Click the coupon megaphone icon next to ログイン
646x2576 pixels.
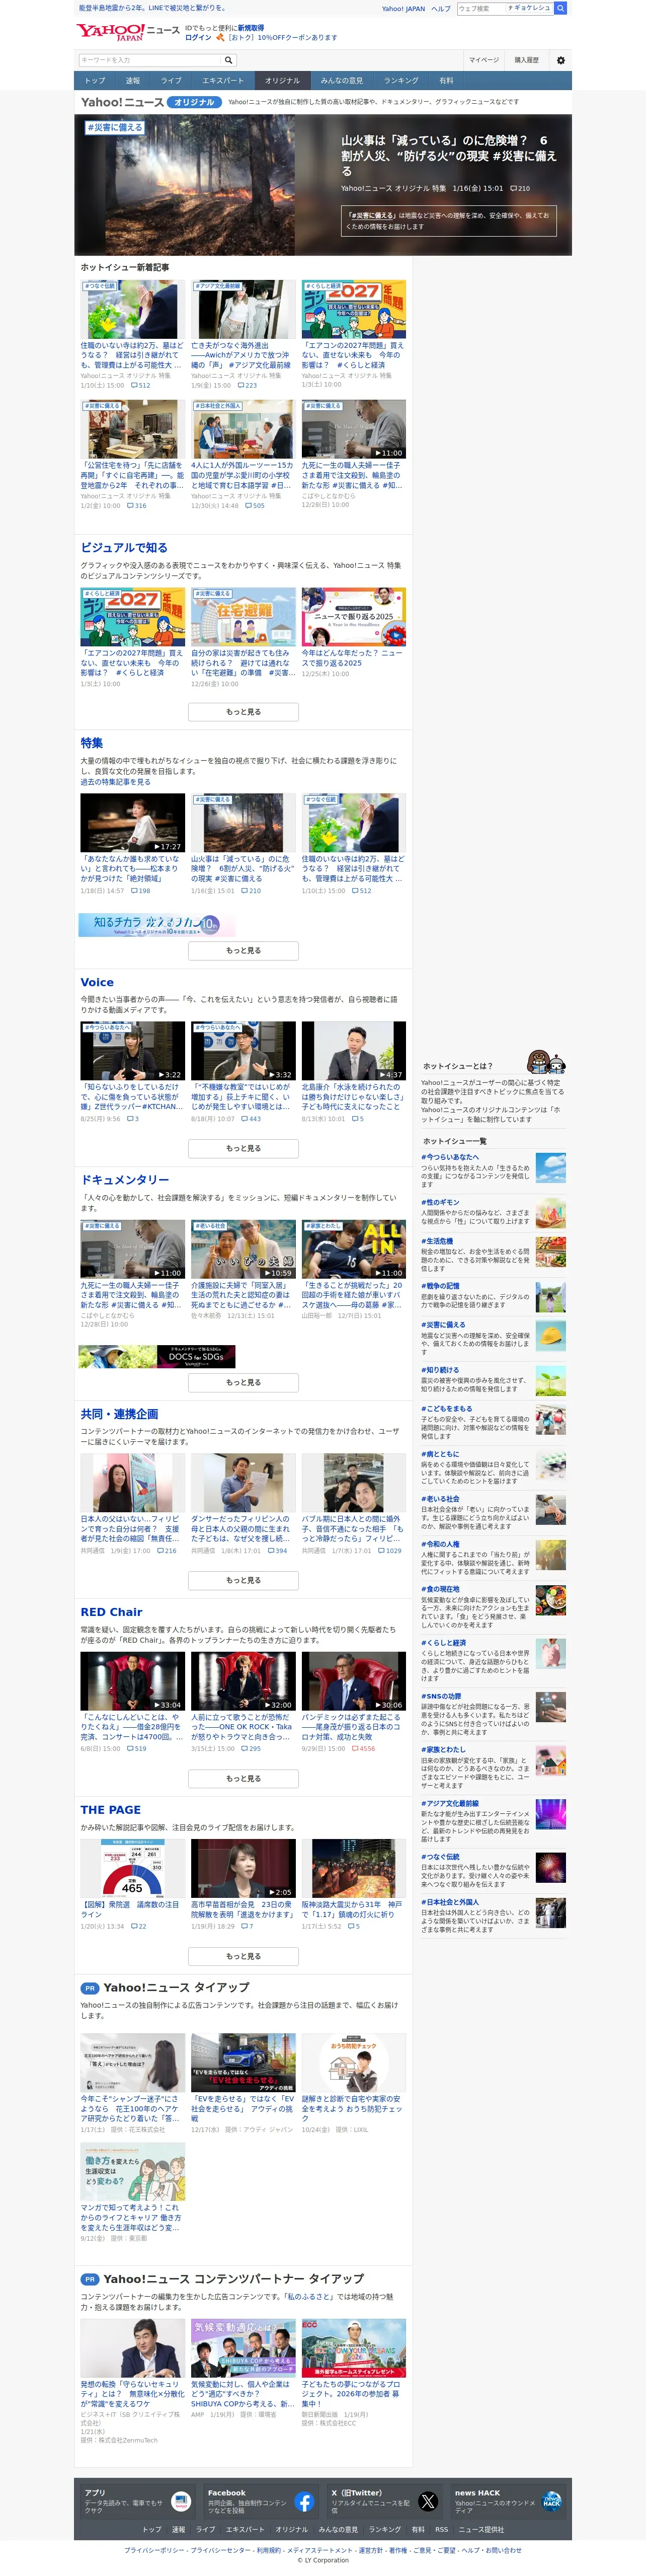tap(220, 38)
